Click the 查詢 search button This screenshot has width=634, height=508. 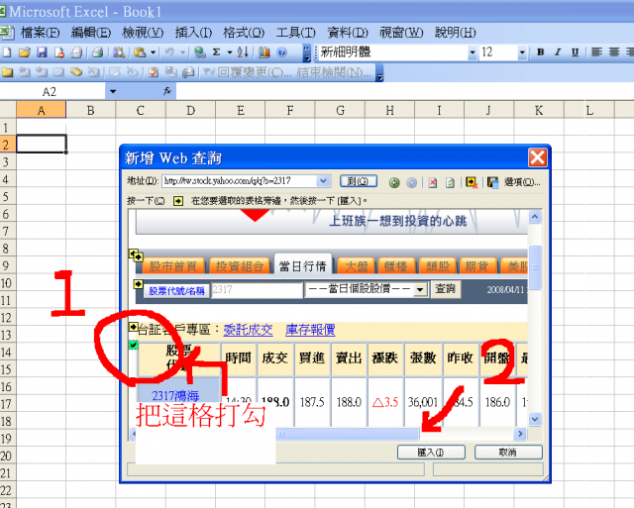[x=445, y=289]
